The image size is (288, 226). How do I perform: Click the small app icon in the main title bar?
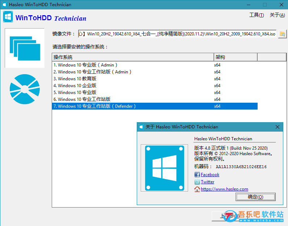tap(4, 5)
